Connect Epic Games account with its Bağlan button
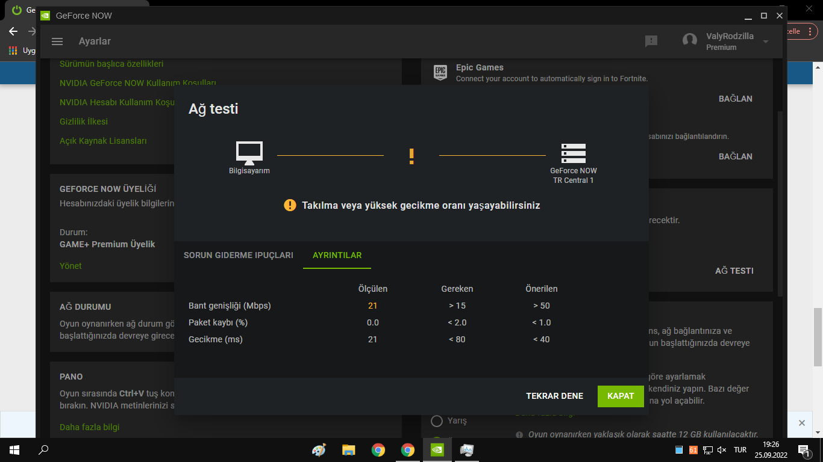 click(x=736, y=99)
